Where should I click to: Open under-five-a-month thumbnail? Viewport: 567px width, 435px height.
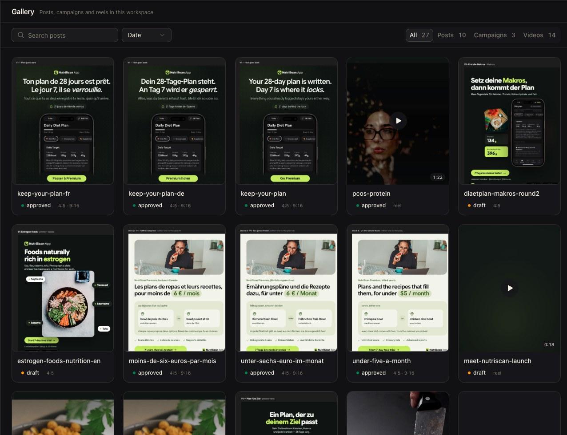[x=398, y=288]
